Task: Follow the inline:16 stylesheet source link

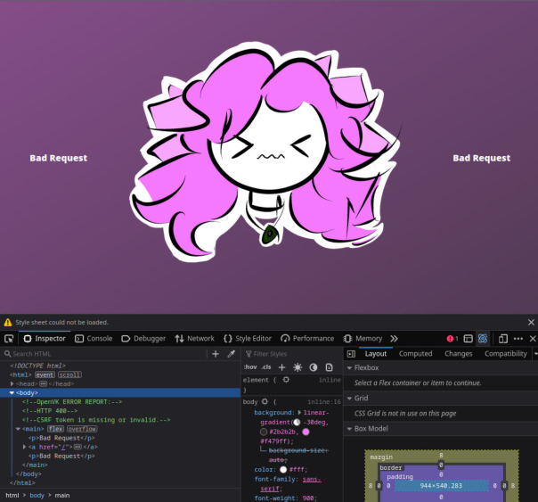Action: click(324, 402)
